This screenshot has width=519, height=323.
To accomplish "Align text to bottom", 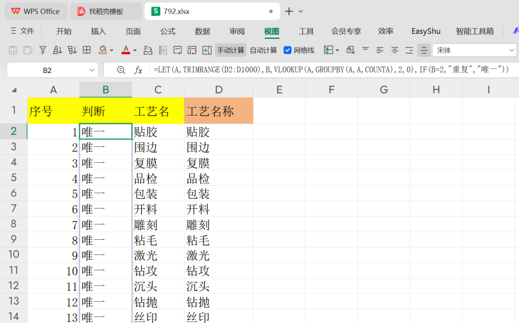I will click(x=409, y=50).
